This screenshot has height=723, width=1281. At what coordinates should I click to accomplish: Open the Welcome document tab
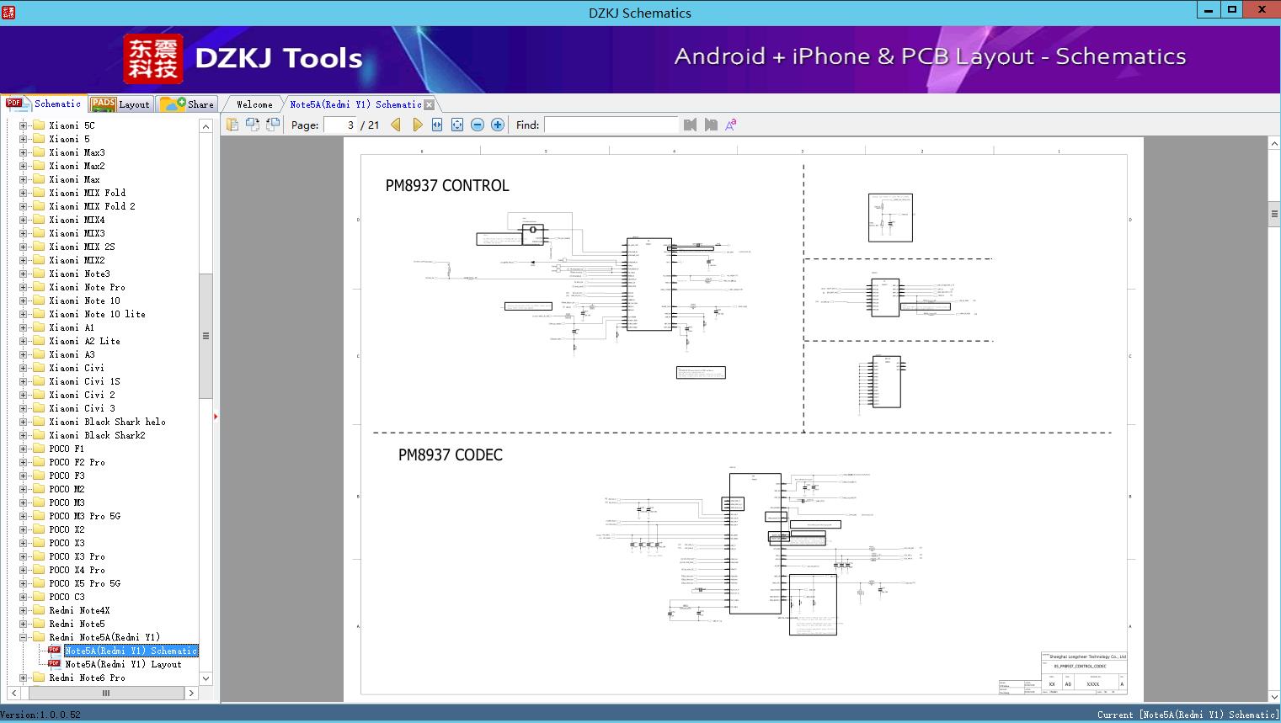pyautogui.click(x=254, y=104)
